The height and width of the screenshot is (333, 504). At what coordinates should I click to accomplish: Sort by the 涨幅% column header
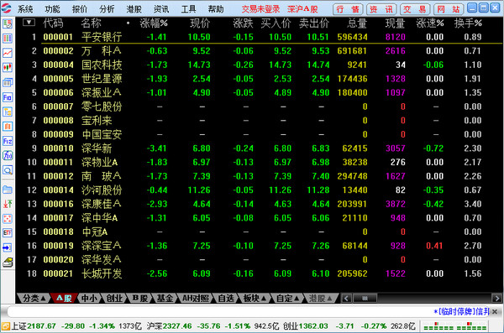154,23
